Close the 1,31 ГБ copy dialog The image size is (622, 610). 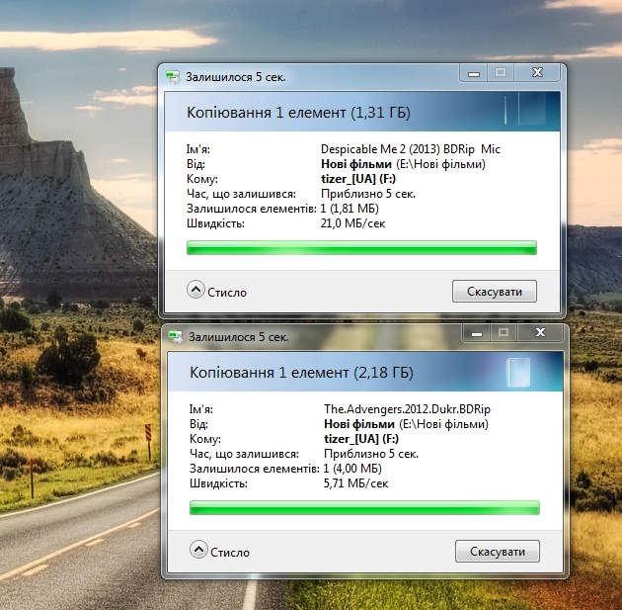(x=537, y=73)
